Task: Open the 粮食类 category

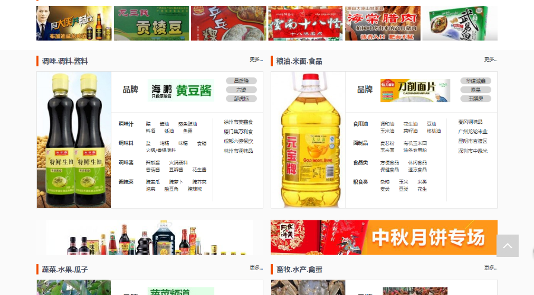Action: click(x=360, y=182)
